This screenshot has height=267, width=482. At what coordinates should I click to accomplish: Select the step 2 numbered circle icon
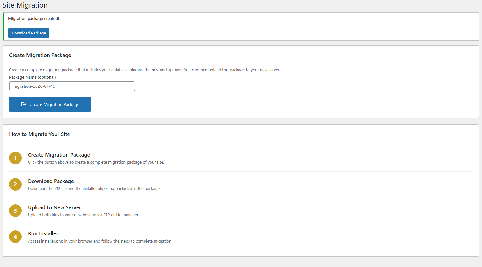click(x=15, y=184)
